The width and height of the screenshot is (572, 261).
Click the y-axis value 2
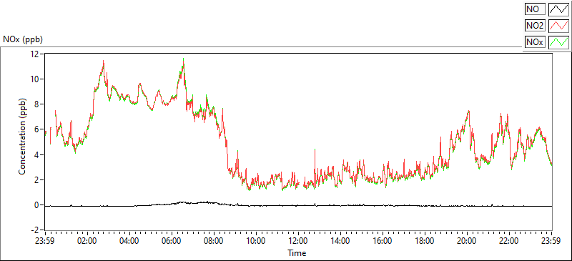click(37, 180)
